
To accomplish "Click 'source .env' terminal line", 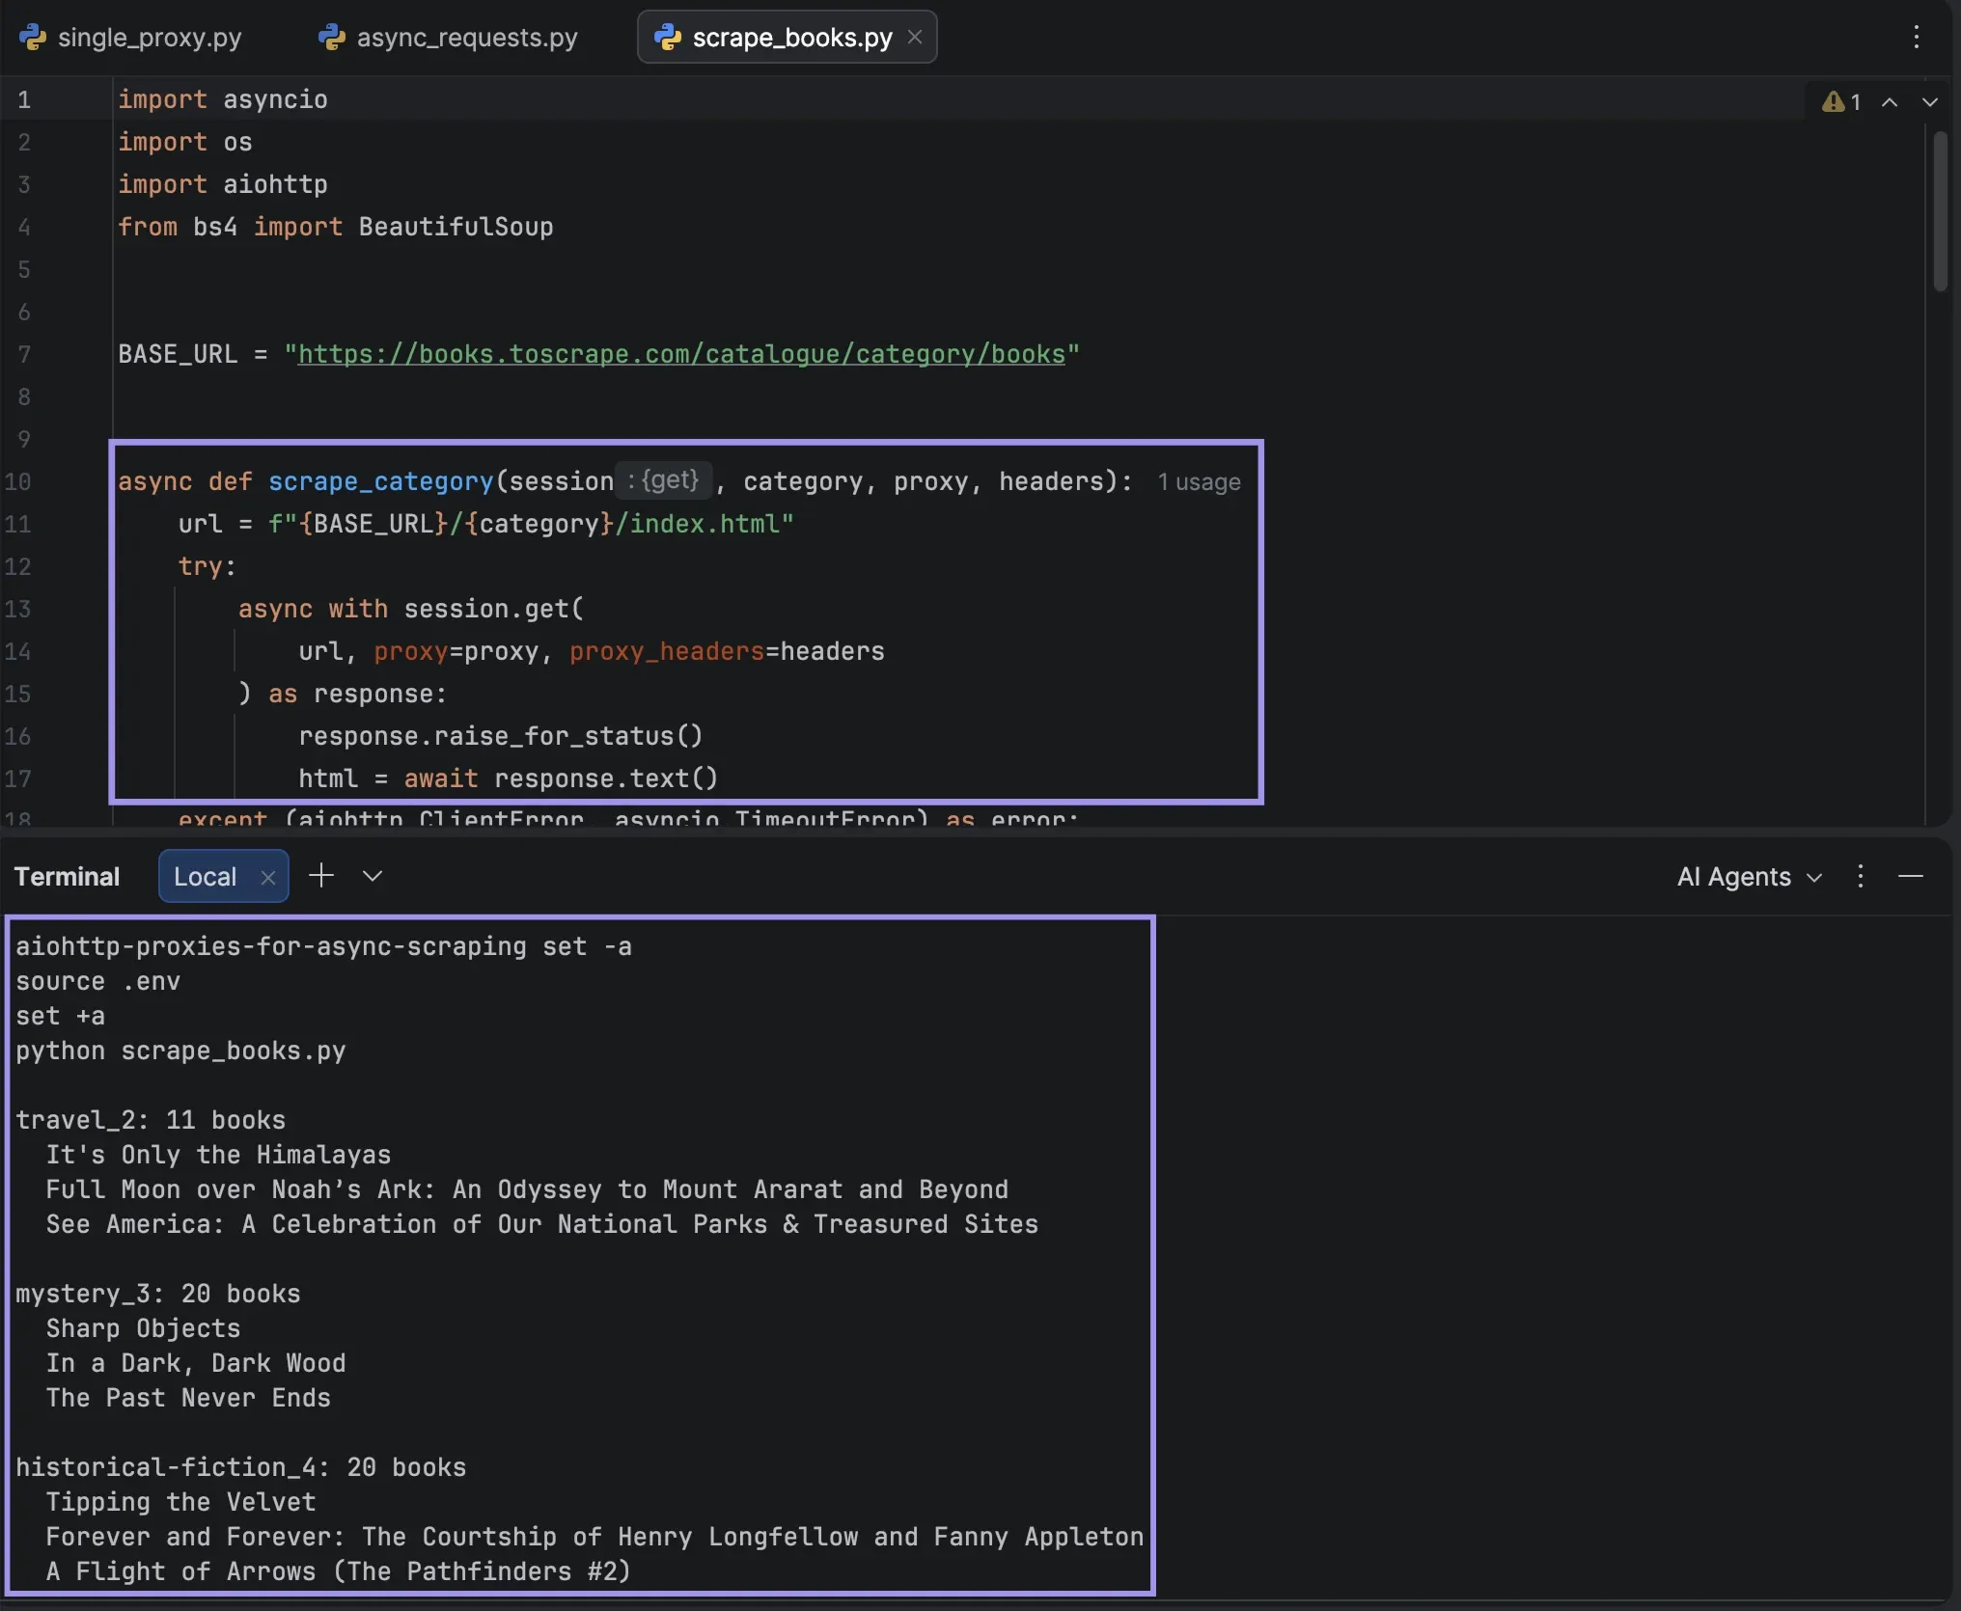I will 97,981.
